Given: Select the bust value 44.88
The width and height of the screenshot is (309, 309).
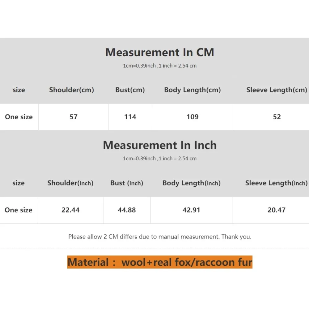Looking at the screenshot, I should coord(127,210).
